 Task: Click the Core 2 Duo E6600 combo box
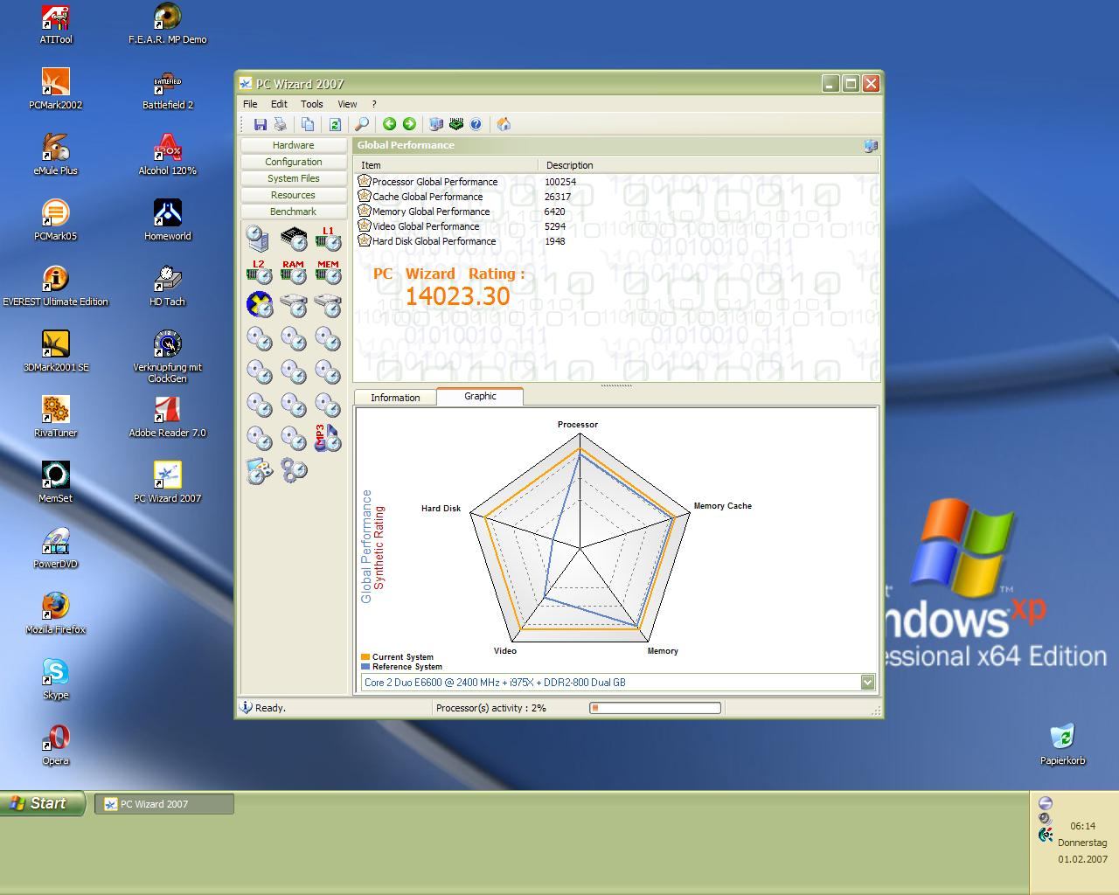617,683
